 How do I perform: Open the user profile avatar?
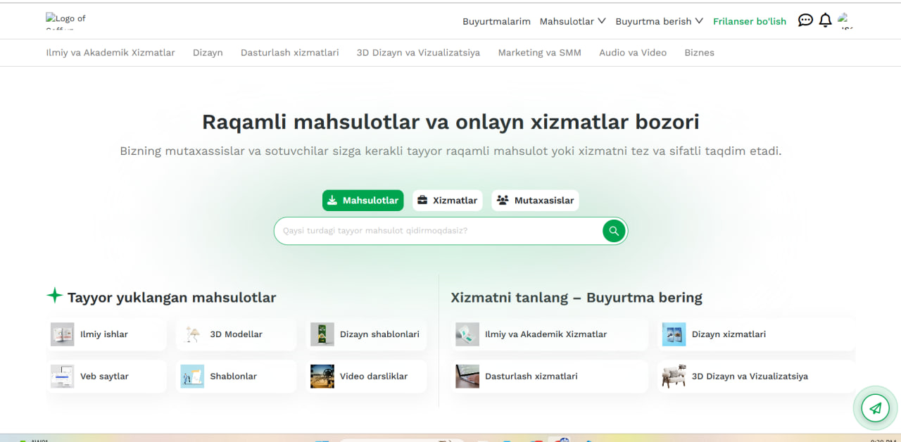(x=845, y=20)
